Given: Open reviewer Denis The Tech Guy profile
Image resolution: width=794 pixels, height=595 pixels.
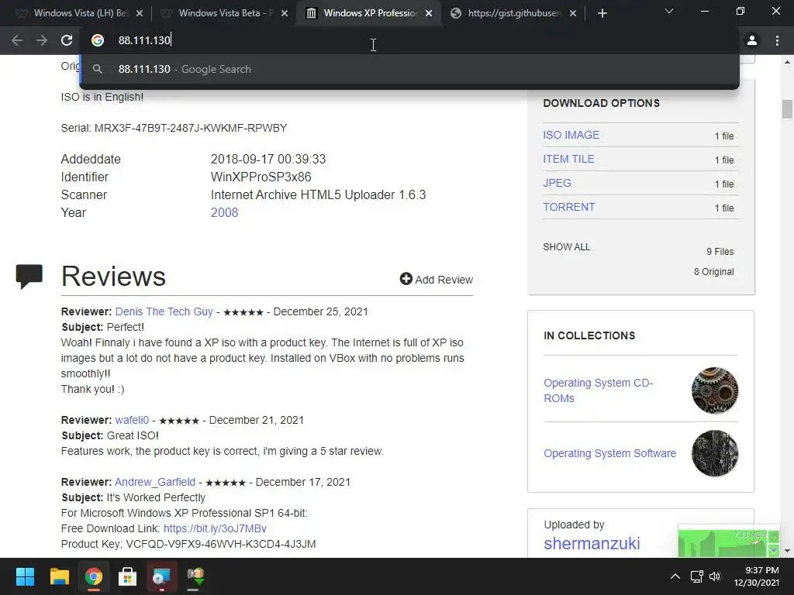Looking at the screenshot, I should coord(164,311).
